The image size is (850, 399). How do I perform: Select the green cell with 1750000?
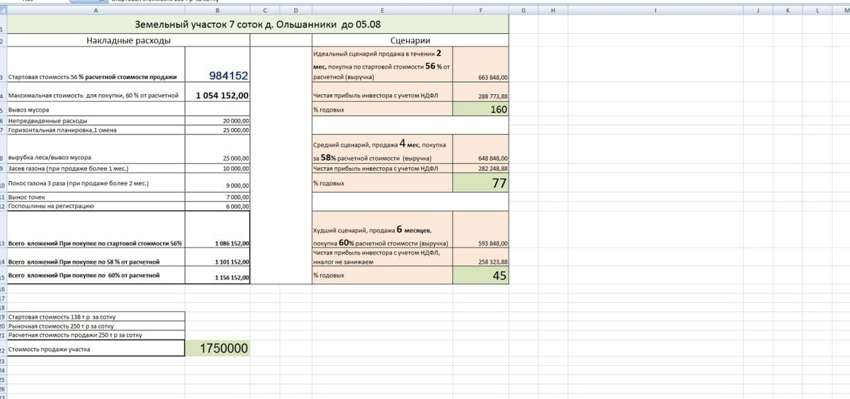click(x=217, y=349)
